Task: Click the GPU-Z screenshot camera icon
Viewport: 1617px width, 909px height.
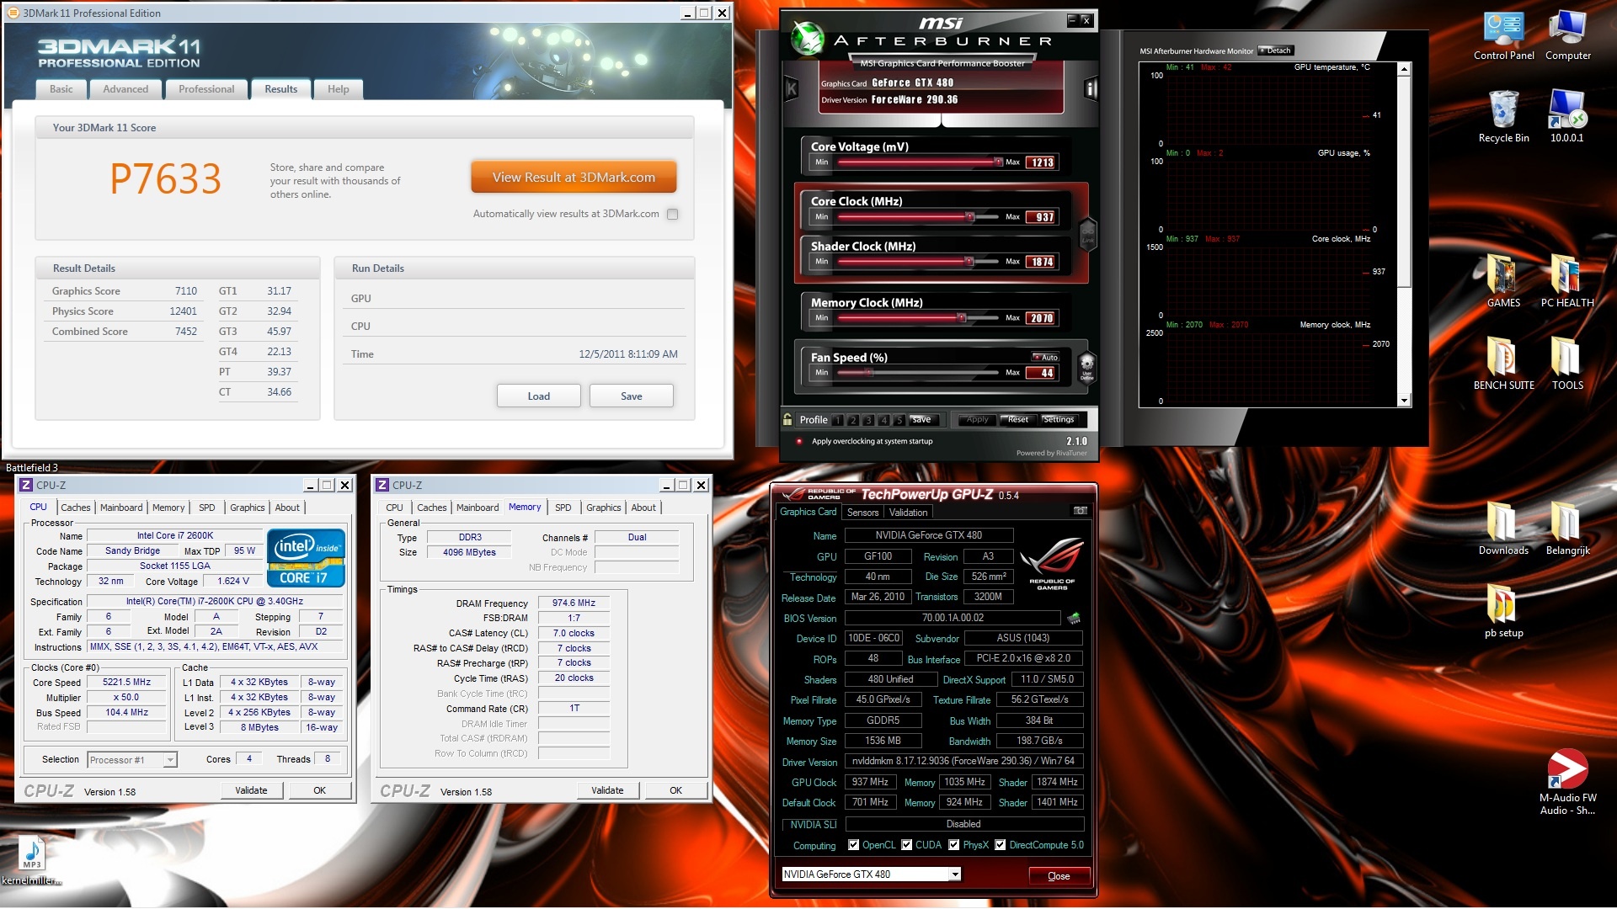Action: 1080,511
